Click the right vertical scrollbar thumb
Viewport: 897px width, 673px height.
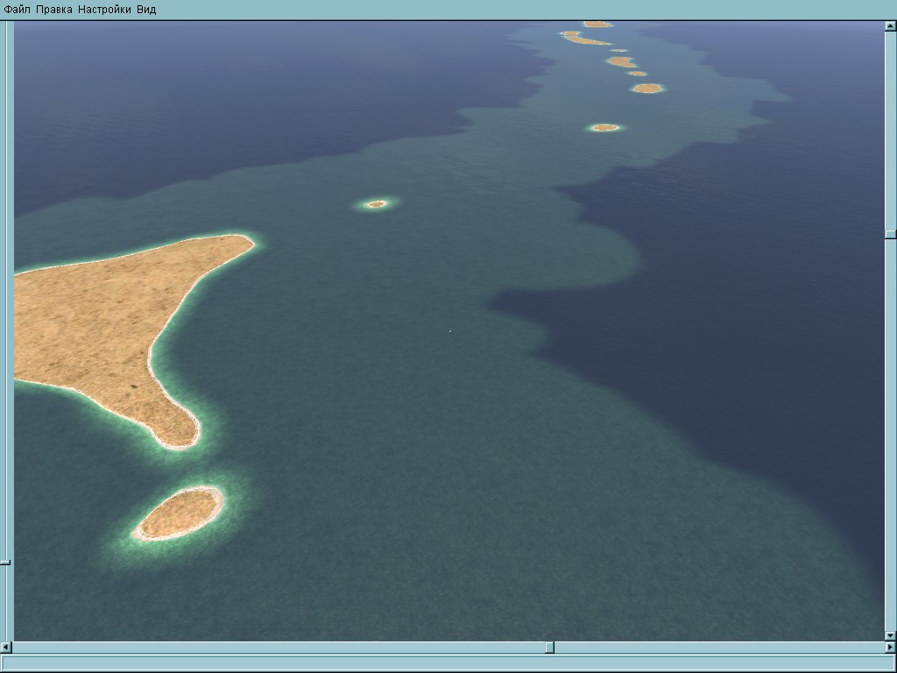point(891,235)
